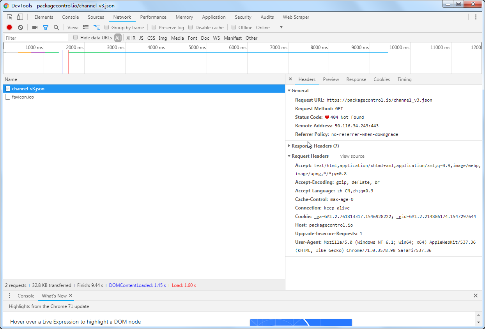Viewport: 485px width, 329px height.
Task: Toggle the device toolbar icon
Action: [20, 17]
